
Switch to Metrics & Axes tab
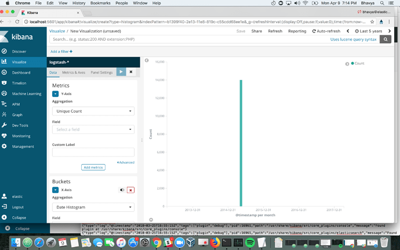click(x=74, y=73)
